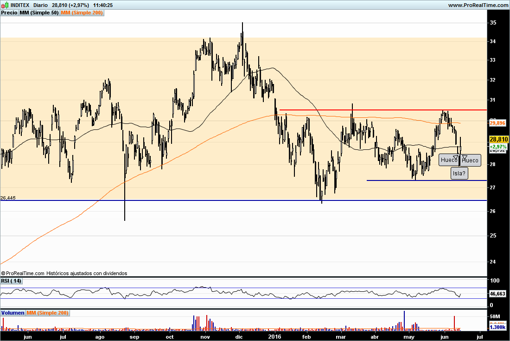Image resolution: width=510 pixels, height=341 pixels.
Task: Click the right Hueco annotation box
Action: click(470, 160)
